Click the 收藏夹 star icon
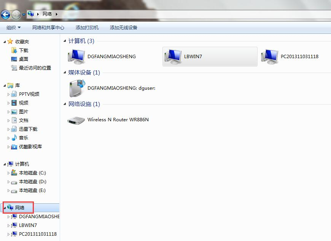Viewport: 331px width, 241px height. [10, 41]
